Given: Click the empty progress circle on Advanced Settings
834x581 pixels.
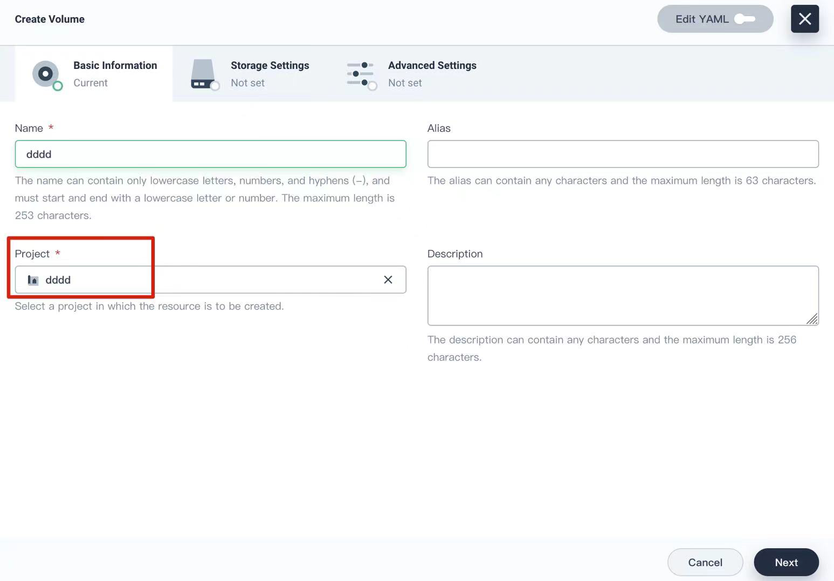Looking at the screenshot, I should [373, 86].
